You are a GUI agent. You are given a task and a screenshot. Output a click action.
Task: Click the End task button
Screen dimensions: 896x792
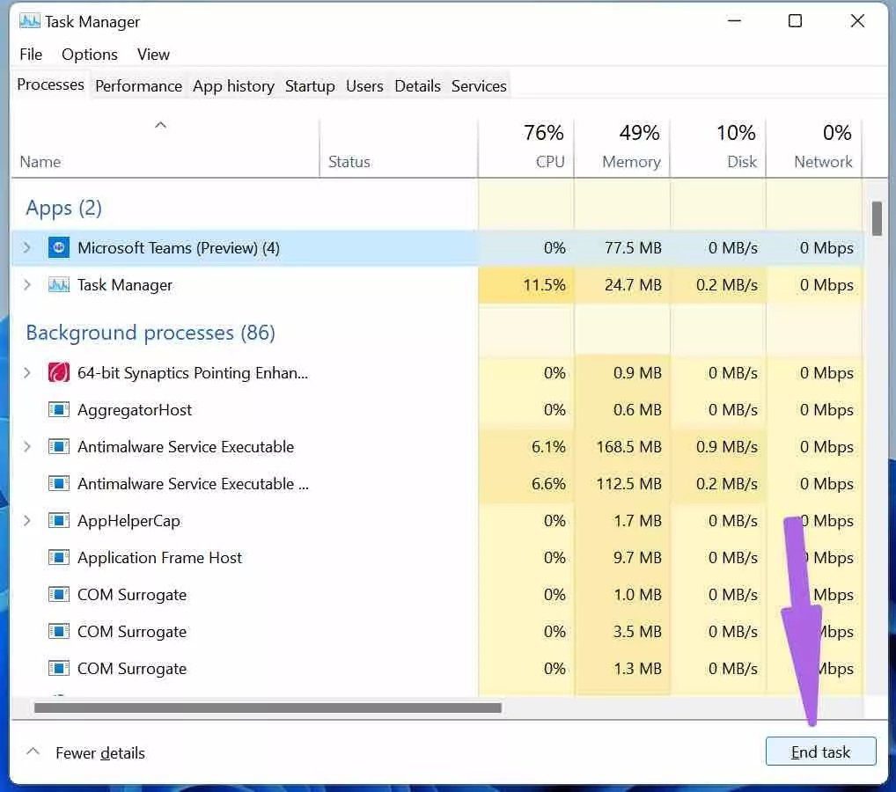pyautogui.click(x=820, y=752)
